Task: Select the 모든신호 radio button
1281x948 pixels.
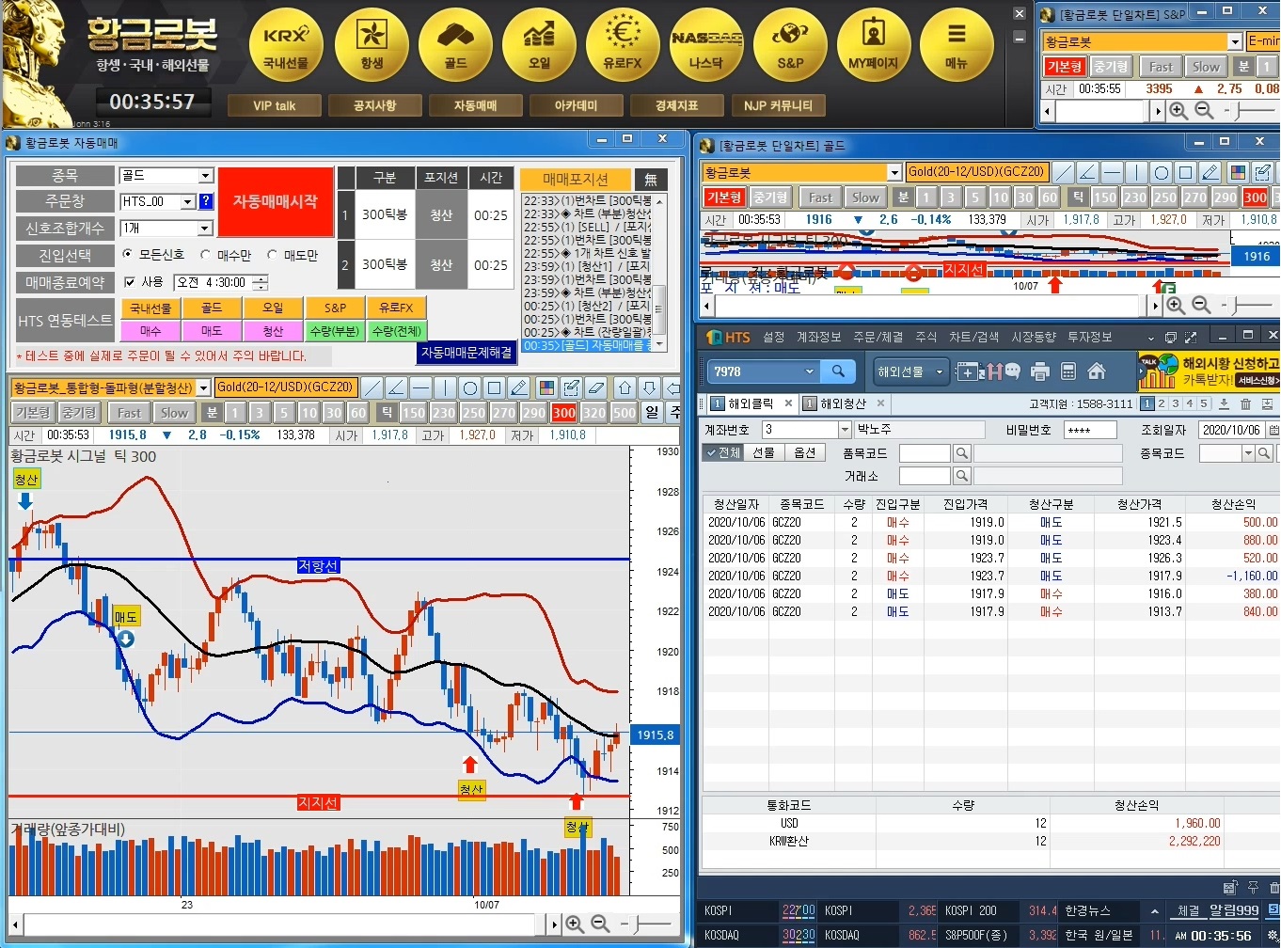Action: (129, 255)
